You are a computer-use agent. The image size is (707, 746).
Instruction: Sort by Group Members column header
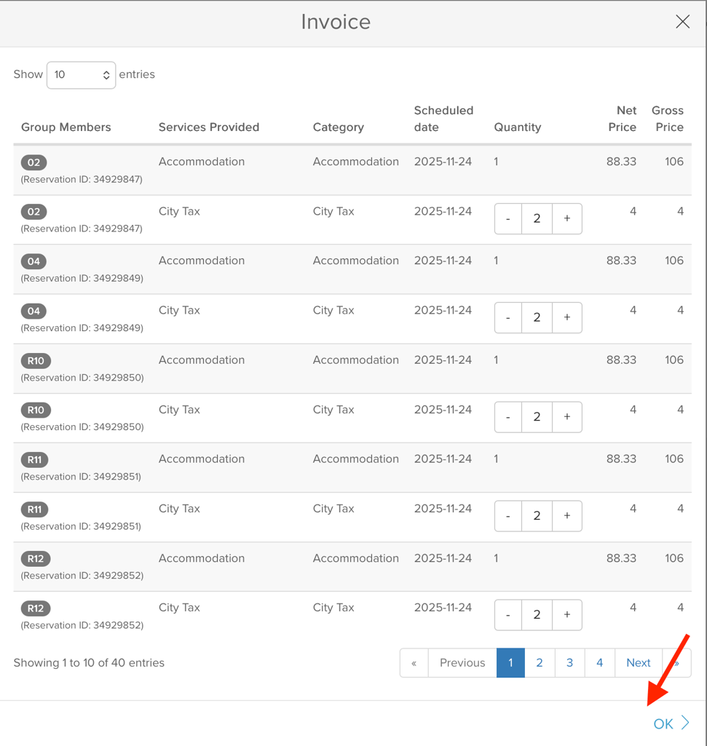tap(66, 127)
